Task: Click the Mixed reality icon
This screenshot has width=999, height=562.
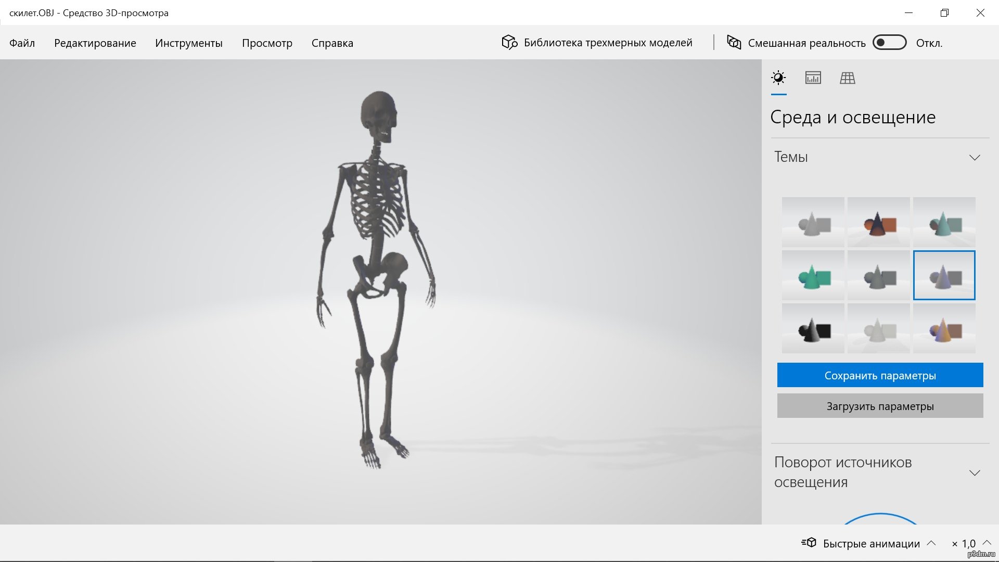Action: pyautogui.click(x=734, y=42)
